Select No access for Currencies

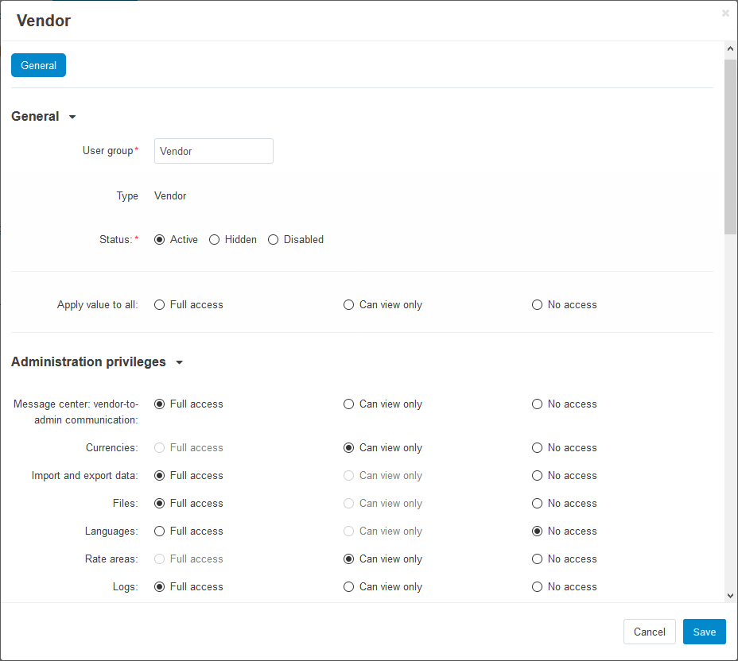click(x=537, y=447)
